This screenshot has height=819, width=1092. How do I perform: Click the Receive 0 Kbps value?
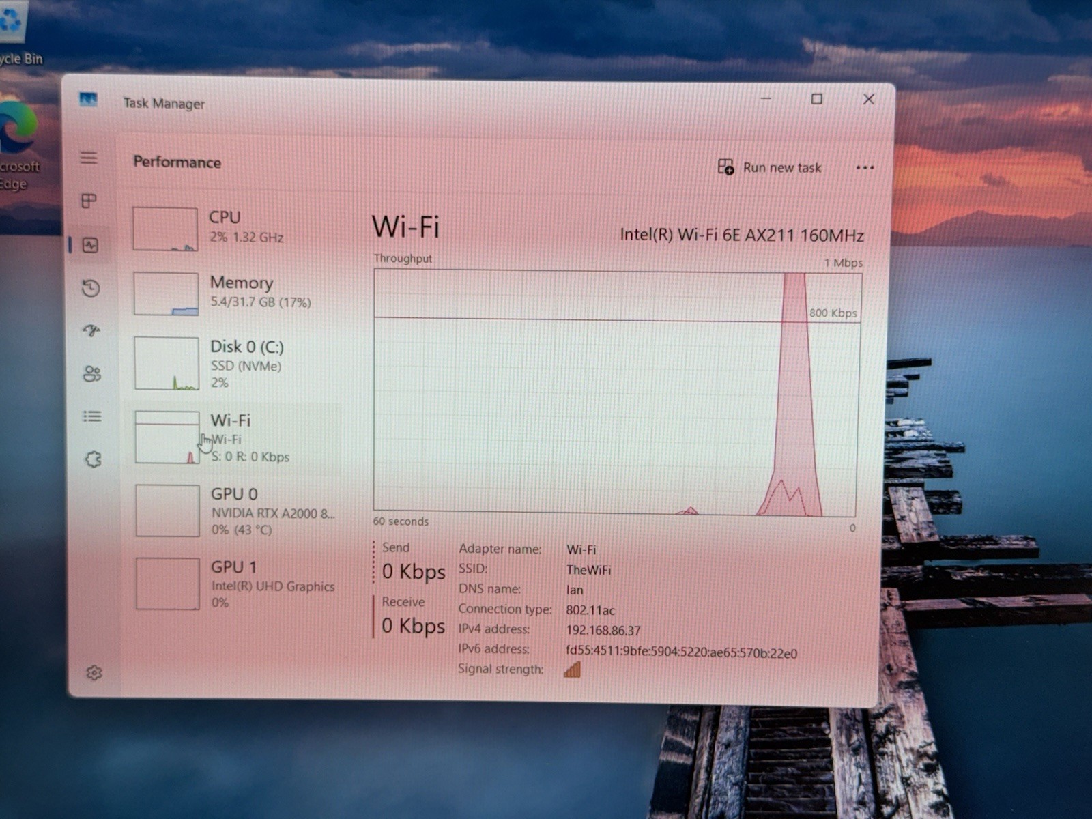[x=413, y=626]
